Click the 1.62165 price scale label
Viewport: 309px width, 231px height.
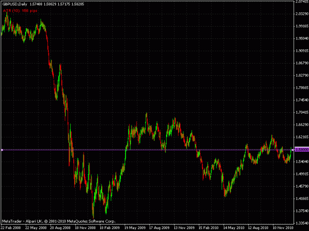(302, 137)
